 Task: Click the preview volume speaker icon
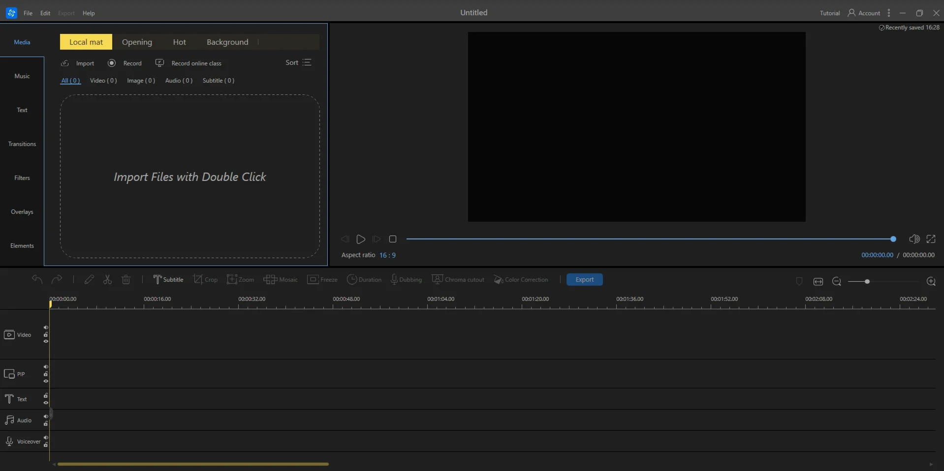(x=914, y=239)
